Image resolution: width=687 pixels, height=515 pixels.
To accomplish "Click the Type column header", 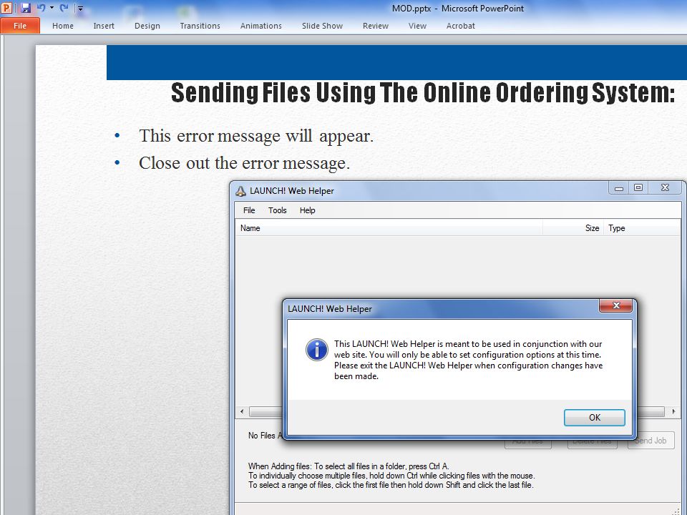I will point(641,228).
